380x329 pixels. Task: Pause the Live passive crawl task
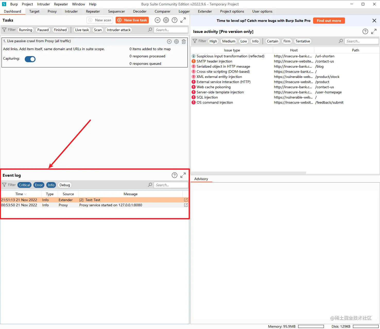click(x=169, y=41)
